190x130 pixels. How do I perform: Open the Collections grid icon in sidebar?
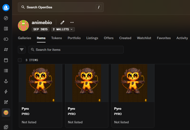click(x=6, y=29)
